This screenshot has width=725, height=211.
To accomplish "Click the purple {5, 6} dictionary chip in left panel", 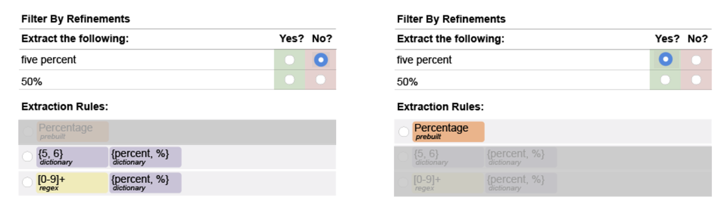I will pos(72,157).
